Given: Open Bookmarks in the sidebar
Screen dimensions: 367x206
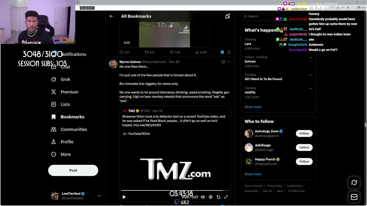Looking at the screenshot, I should pyautogui.click(x=68, y=117).
